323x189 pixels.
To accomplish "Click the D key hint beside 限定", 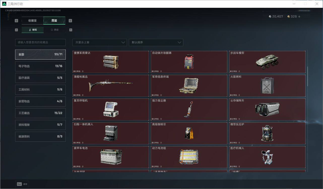I will pyautogui.click(x=71, y=30).
